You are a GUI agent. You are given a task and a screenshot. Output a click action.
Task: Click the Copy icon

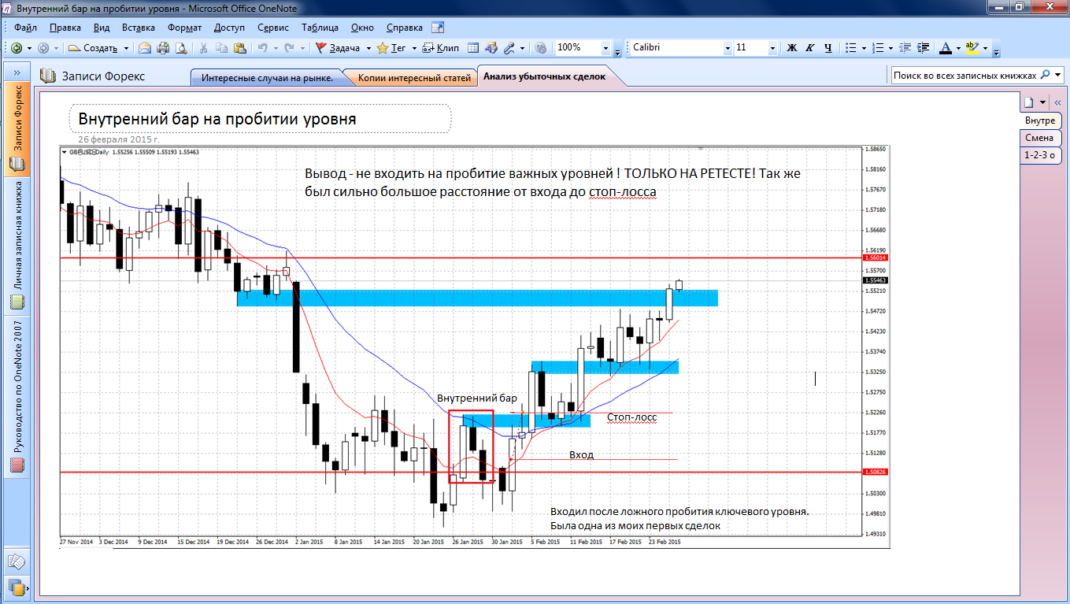[222, 48]
